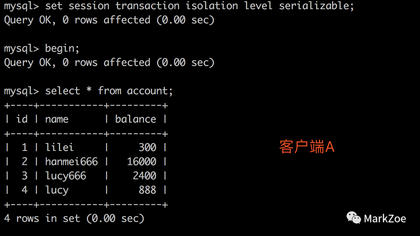Click the 'balance' column header
The height and width of the screenshot is (236, 420).
click(x=136, y=119)
